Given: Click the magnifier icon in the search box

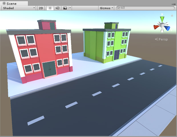Looking at the screenshot, I should (118, 8).
